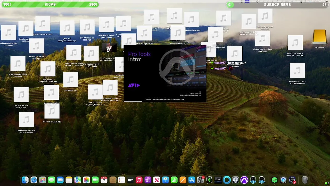This screenshot has height=186, width=330.
Task: Open Reminders in the Dock
Action: point(121,180)
